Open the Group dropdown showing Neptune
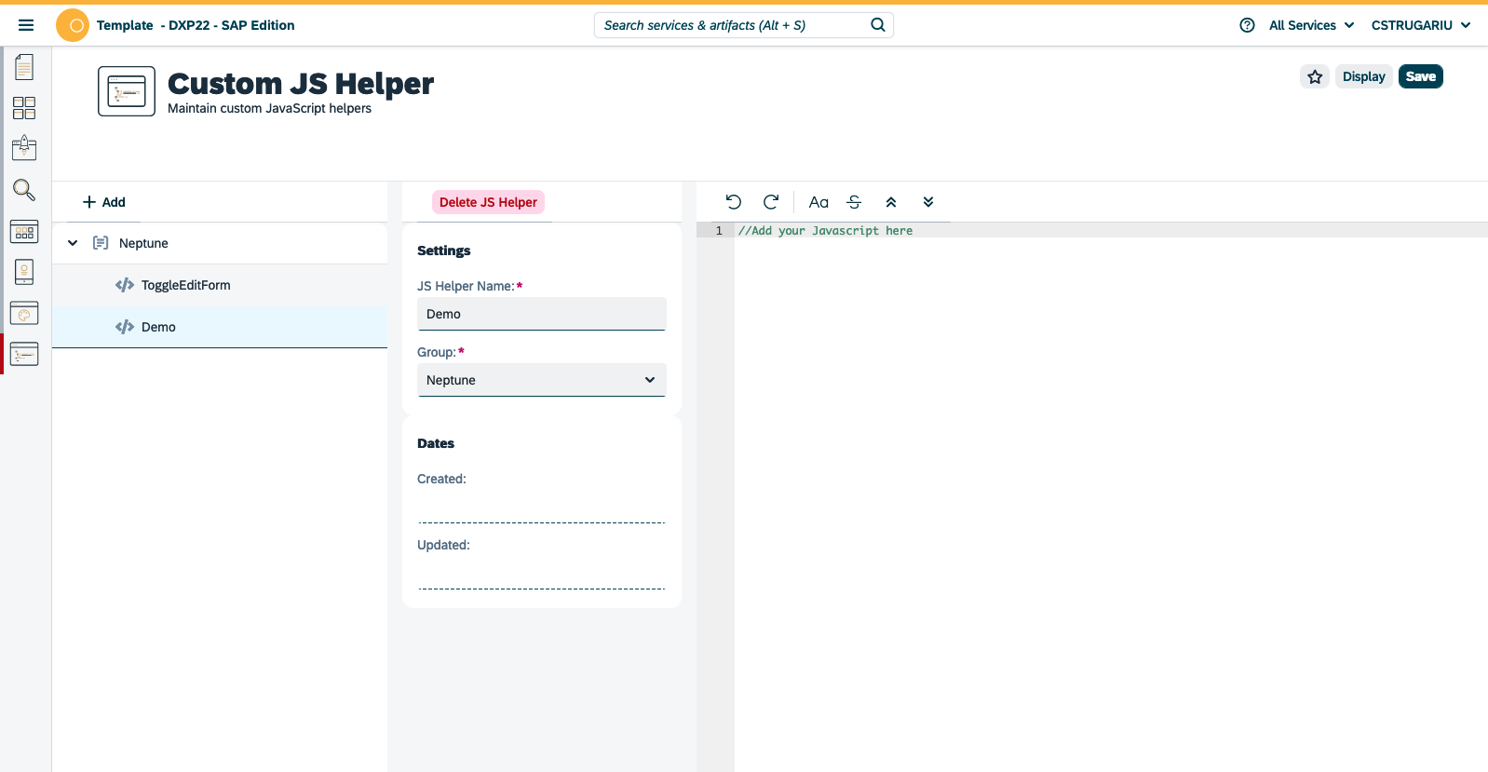Image resolution: width=1488 pixels, height=772 pixels. click(x=542, y=380)
